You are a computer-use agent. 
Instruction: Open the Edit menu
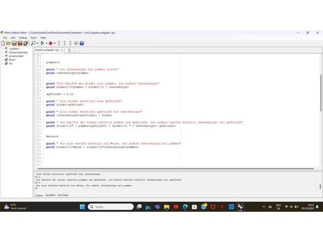click(13, 38)
